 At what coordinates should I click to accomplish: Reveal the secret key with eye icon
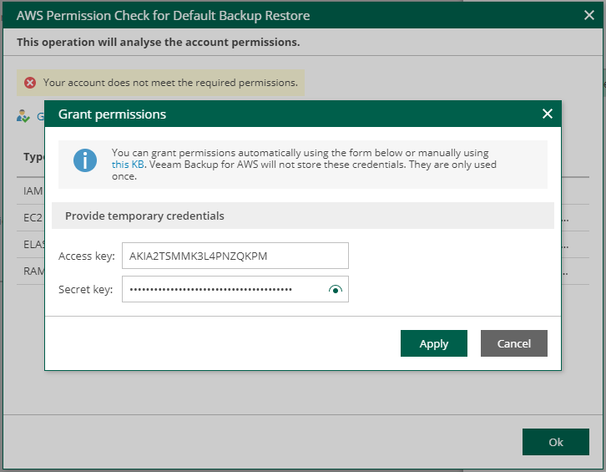pos(335,289)
